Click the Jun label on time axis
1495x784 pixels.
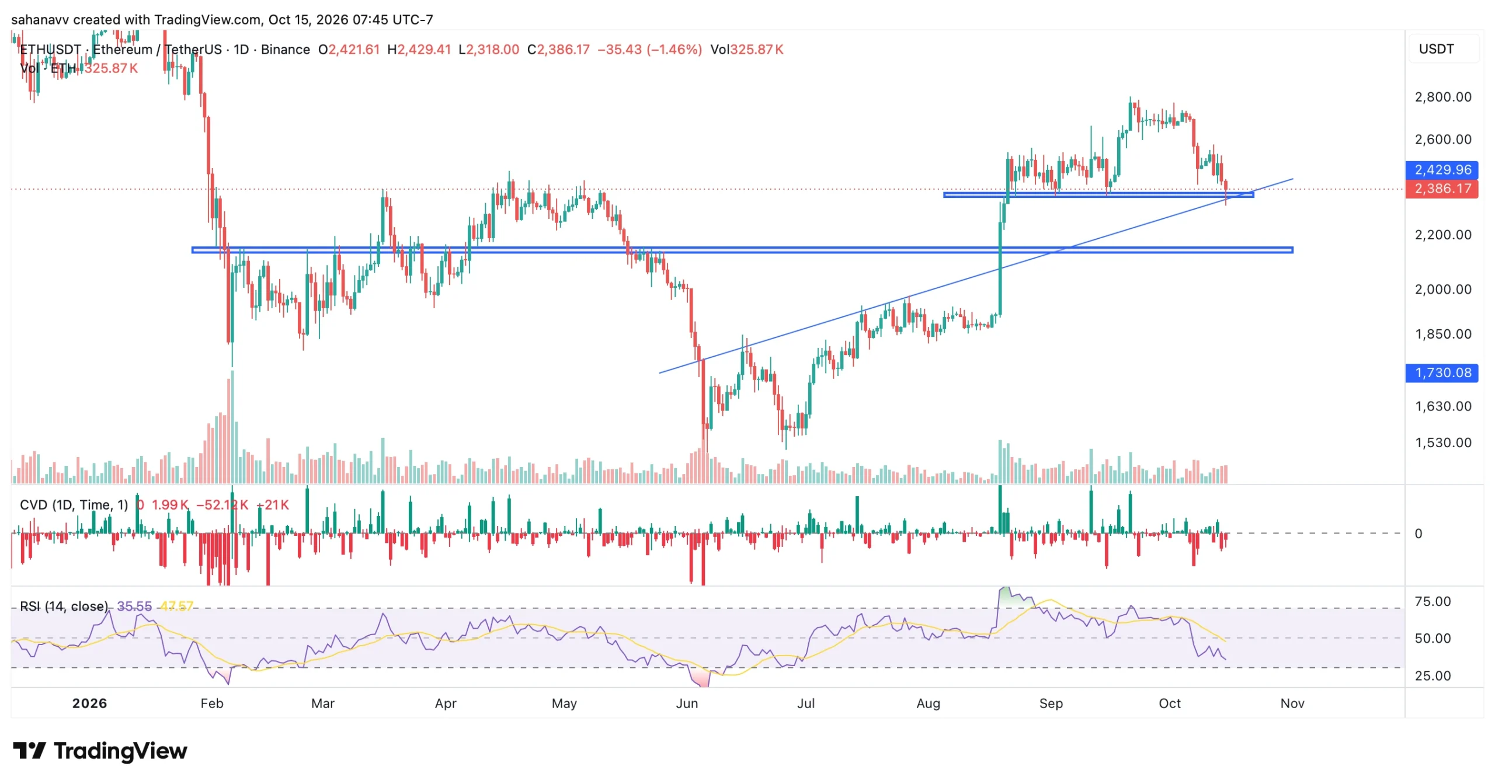click(687, 703)
